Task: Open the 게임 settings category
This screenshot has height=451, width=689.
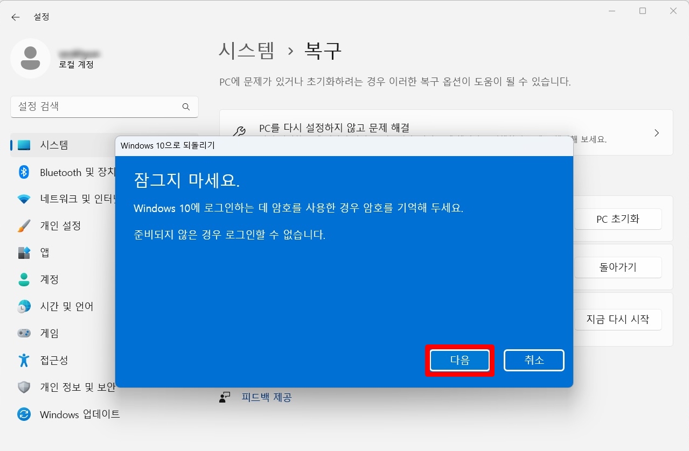Action: click(x=50, y=333)
